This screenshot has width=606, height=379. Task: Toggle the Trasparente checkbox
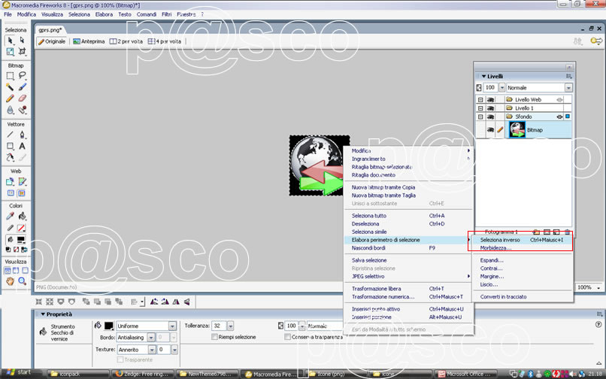pos(120,359)
